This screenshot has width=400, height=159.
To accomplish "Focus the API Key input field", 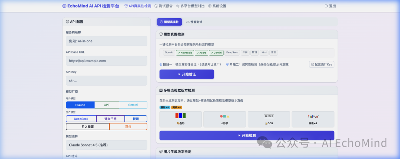I will pos(106,81).
